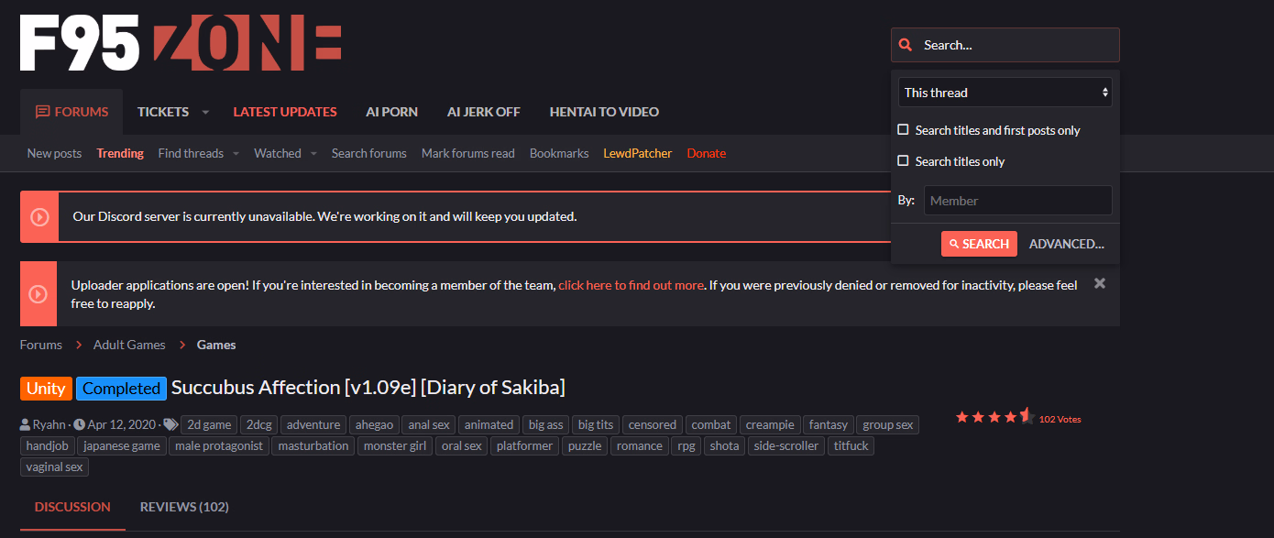Select the side-scroller tag

787,445
